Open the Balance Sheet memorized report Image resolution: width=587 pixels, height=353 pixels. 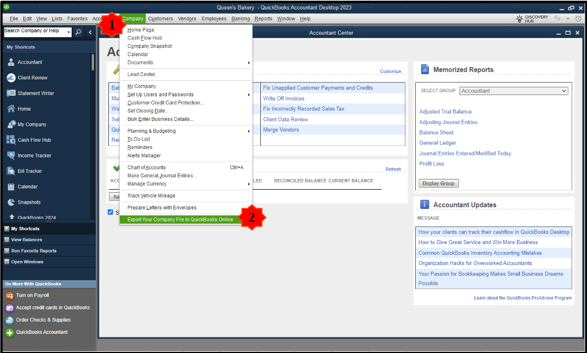pos(436,132)
